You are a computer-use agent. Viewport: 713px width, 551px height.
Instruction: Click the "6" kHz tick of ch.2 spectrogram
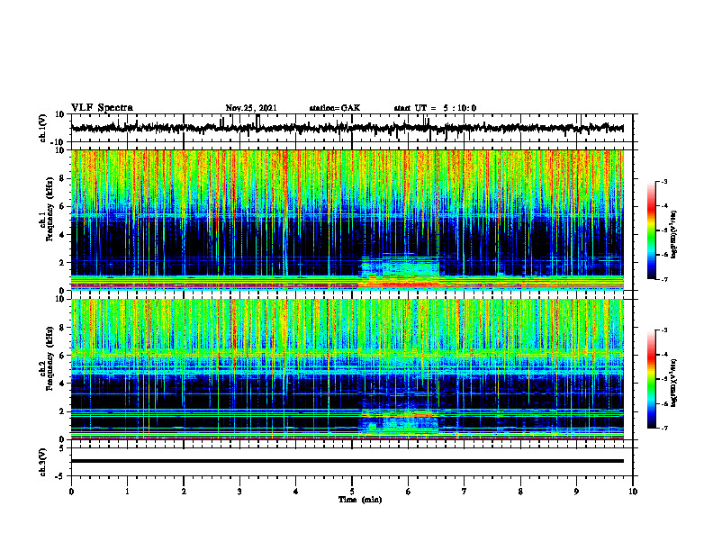tap(62, 355)
